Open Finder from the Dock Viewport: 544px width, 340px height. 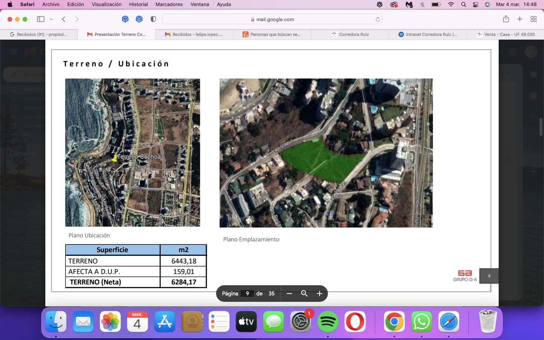(x=56, y=322)
